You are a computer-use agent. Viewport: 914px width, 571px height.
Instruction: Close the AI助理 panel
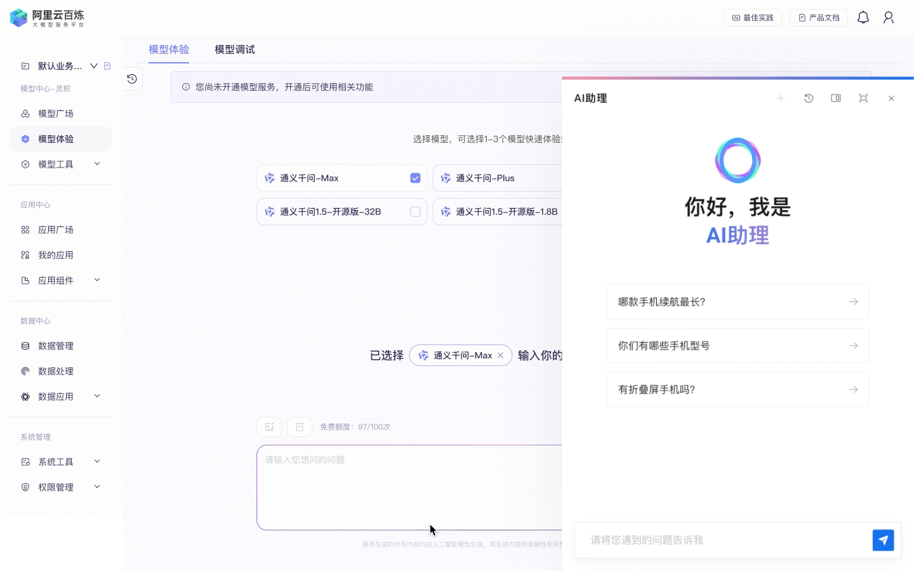[891, 98]
